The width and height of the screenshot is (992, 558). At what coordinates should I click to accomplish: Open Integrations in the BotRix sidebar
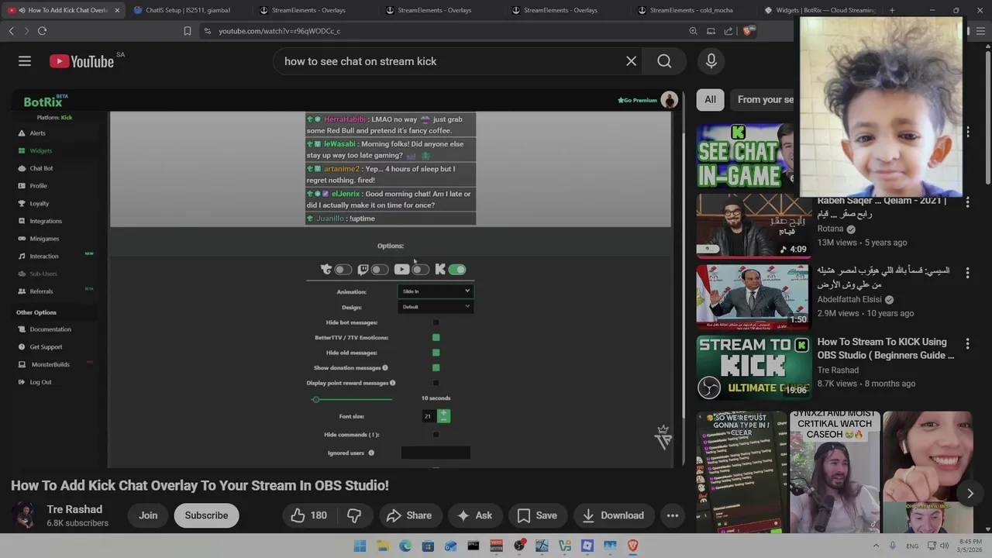click(45, 221)
